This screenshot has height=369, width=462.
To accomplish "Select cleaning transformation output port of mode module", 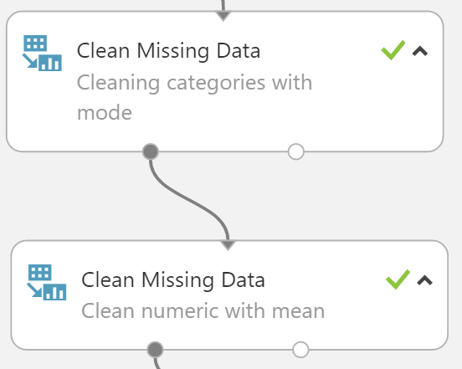I will 295,151.
